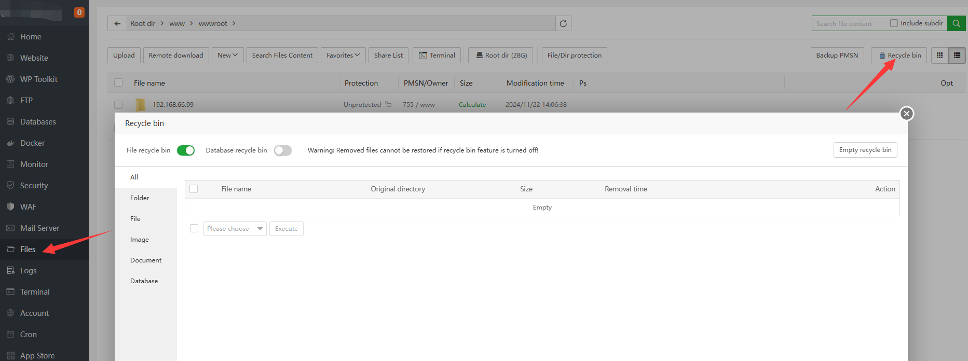Click the Modification time column header
The image size is (968, 361).
535,83
